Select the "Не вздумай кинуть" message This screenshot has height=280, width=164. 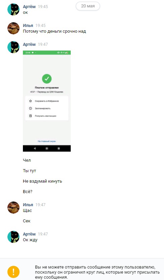pos(42,181)
